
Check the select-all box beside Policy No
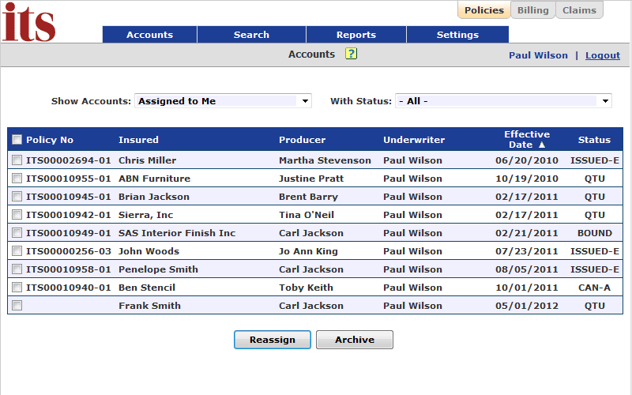[x=17, y=140]
